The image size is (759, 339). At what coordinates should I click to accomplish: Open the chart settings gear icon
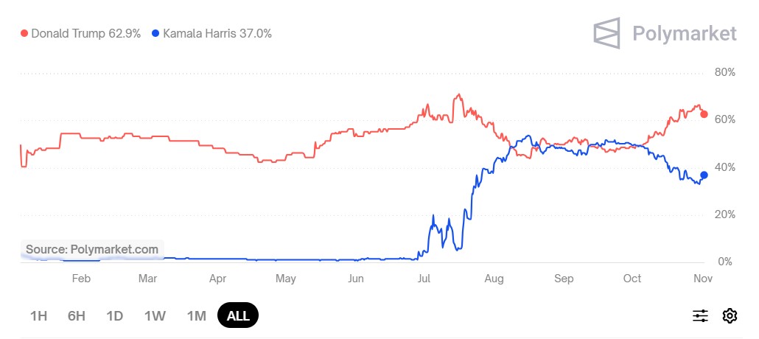pyautogui.click(x=730, y=315)
